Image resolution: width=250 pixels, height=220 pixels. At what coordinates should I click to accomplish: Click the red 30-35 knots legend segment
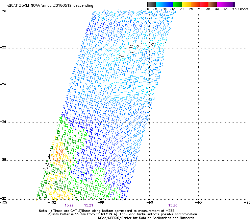[204, 4]
